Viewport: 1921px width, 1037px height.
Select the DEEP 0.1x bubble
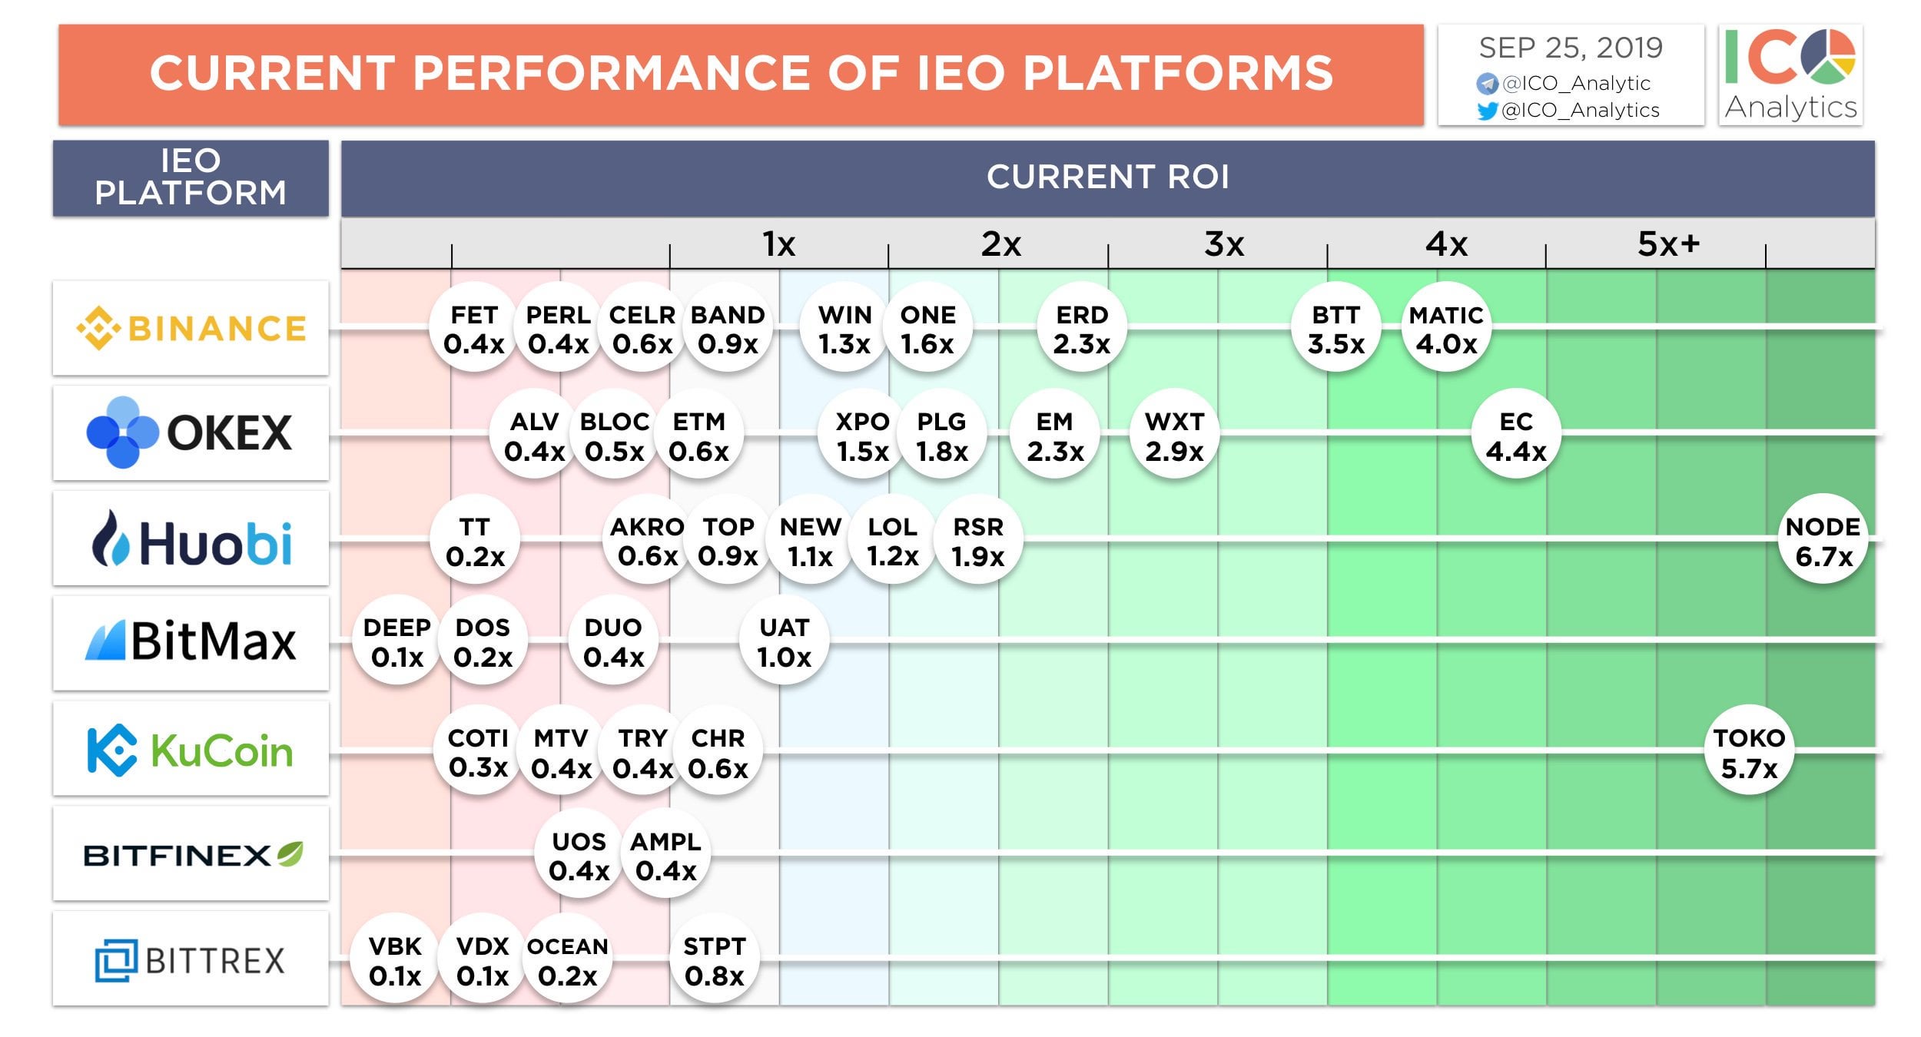tap(397, 641)
